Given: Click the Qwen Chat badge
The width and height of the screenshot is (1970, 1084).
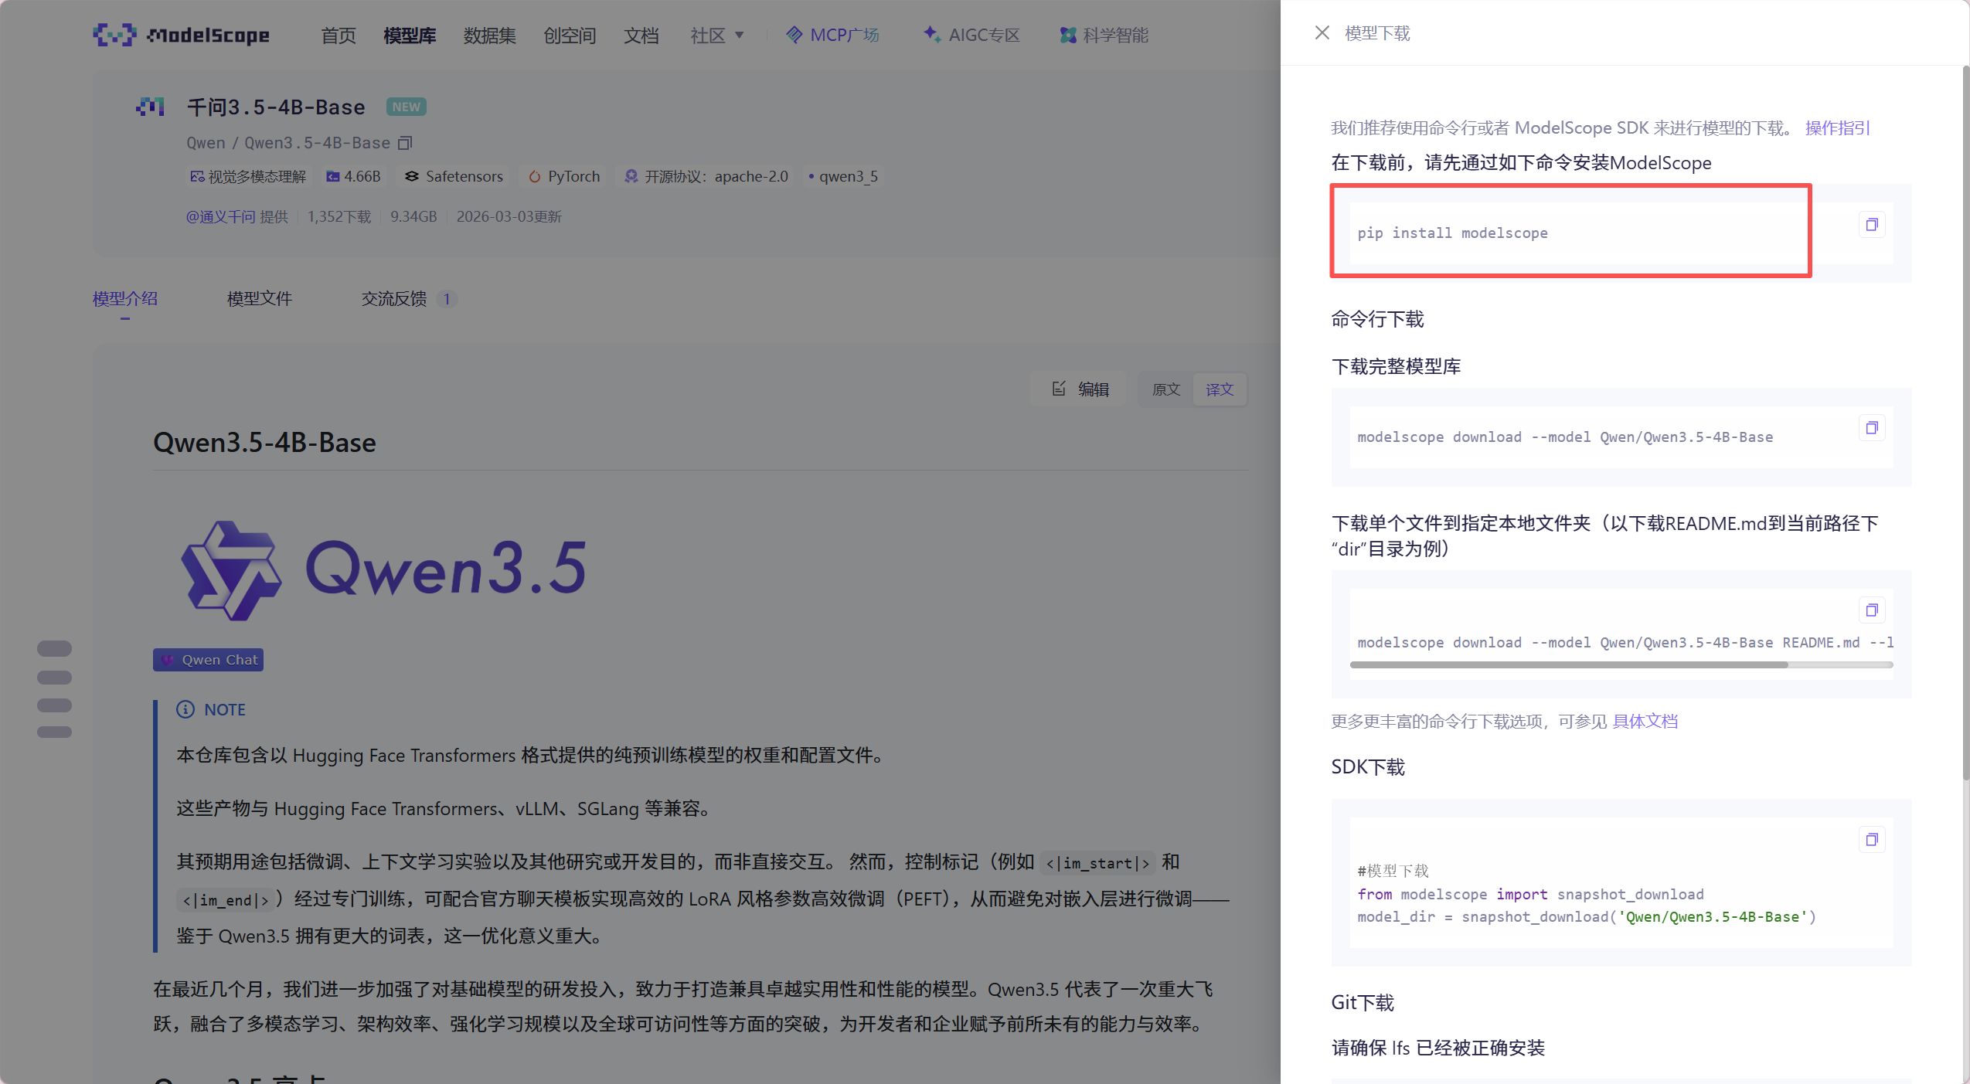Looking at the screenshot, I should (x=208, y=660).
